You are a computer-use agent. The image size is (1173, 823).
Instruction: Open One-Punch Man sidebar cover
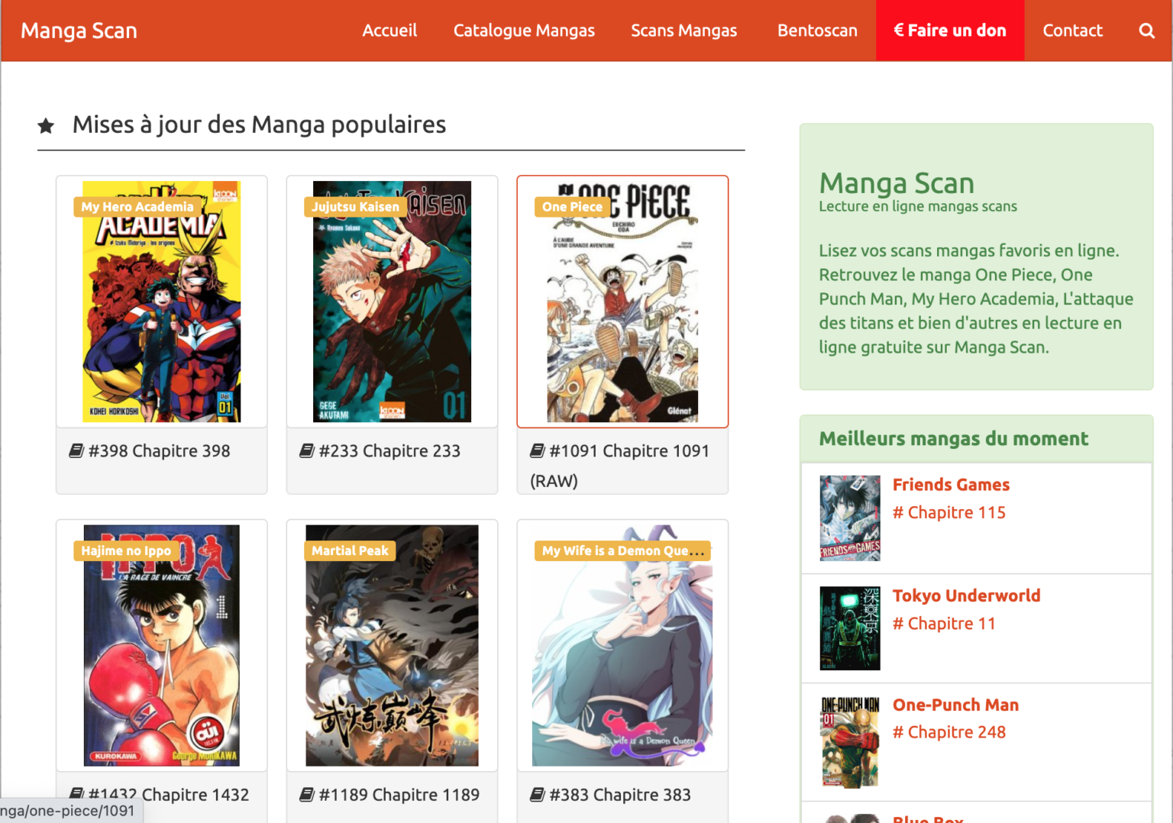pos(850,741)
